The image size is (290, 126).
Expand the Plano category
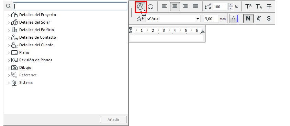9,53
